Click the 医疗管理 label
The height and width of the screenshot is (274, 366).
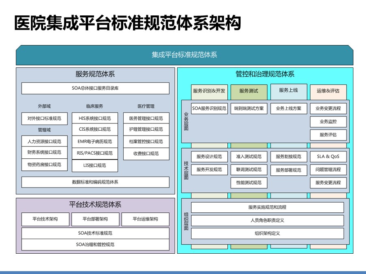tap(146, 106)
